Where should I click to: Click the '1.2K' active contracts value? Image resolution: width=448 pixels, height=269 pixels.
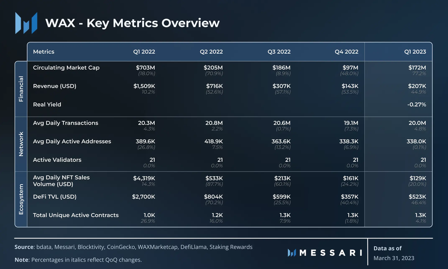pyautogui.click(x=217, y=215)
